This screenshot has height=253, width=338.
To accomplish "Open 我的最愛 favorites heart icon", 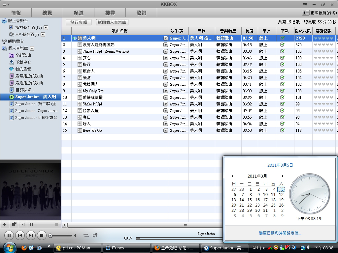I will click(x=12, y=69).
